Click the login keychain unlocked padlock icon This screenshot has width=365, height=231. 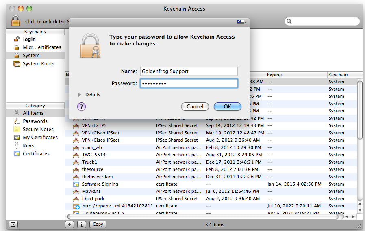tap(17, 39)
